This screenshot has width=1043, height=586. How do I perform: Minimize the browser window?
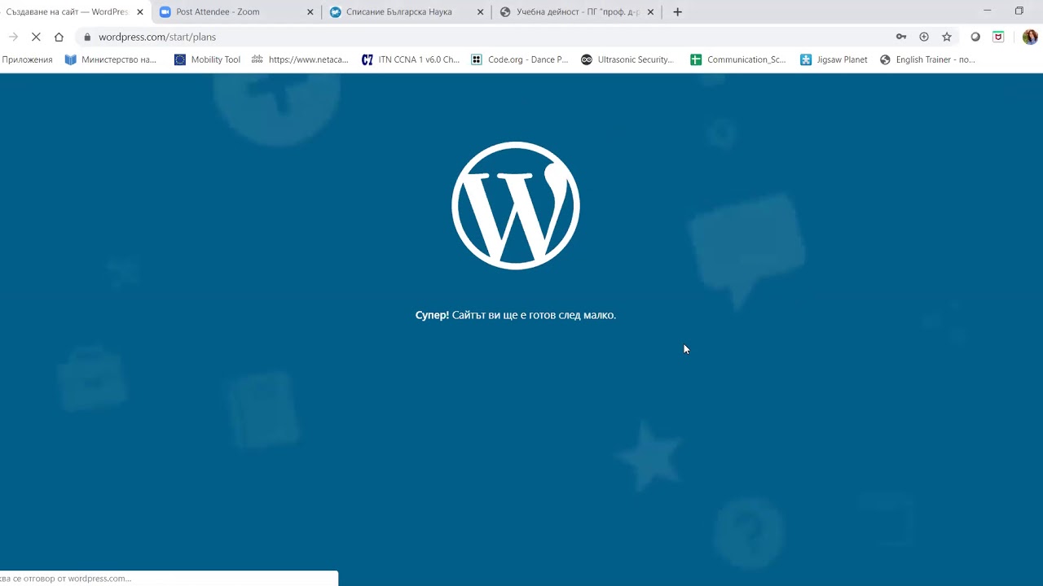coord(987,11)
